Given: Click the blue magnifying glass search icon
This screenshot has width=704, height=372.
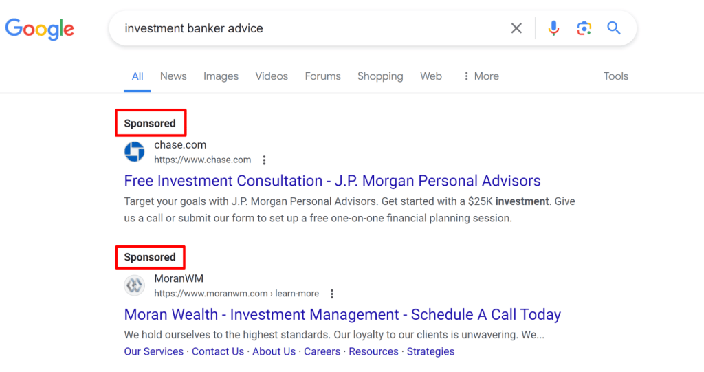Looking at the screenshot, I should pos(614,28).
